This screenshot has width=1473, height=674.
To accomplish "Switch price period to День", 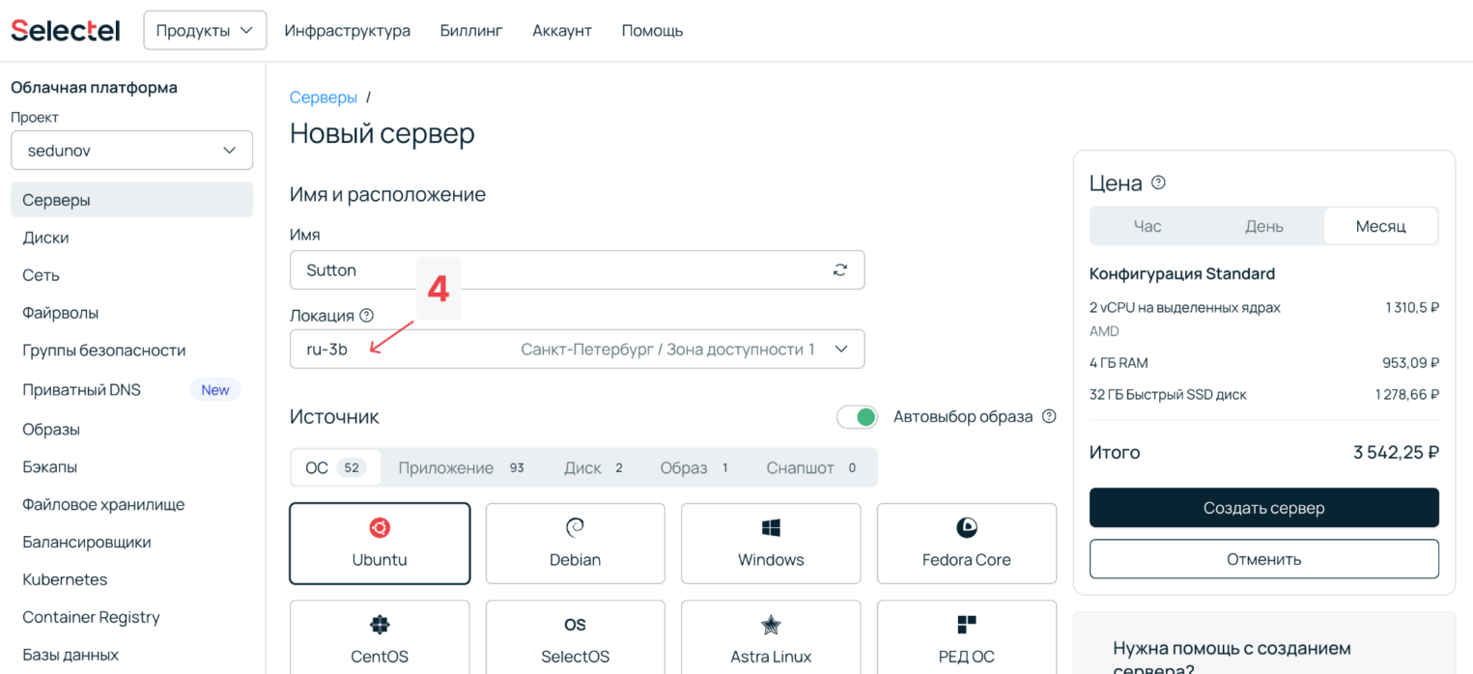I will pos(1263,226).
